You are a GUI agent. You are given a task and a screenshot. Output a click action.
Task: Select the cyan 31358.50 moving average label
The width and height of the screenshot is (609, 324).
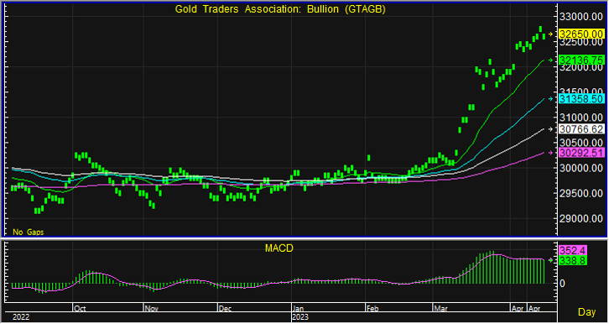click(x=581, y=99)
